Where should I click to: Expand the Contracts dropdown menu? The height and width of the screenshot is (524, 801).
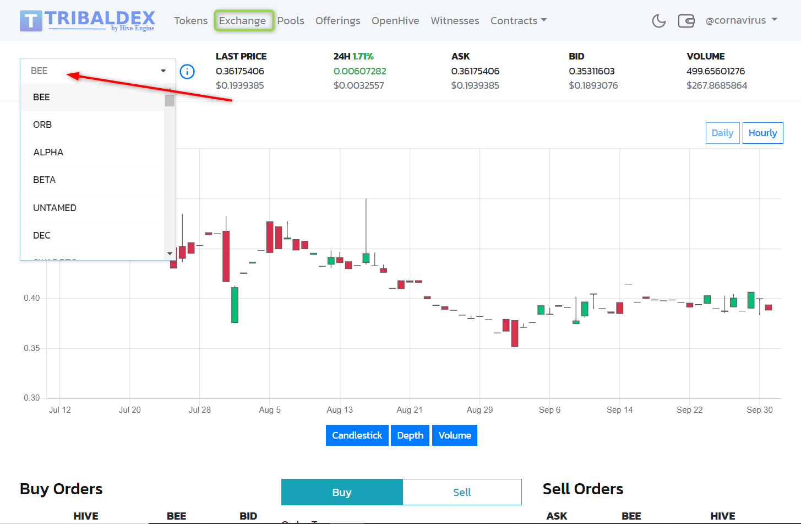pos(519,20)
